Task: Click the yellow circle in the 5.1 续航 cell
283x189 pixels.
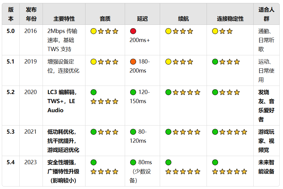Action: tap(168, 62)
